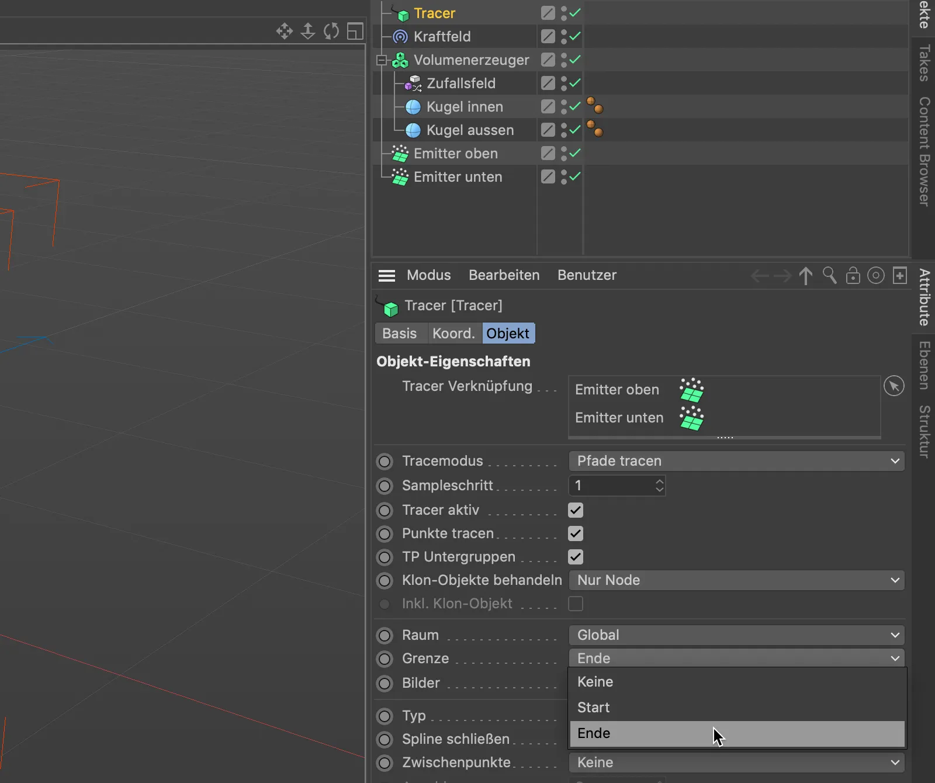Viewport: 935px width, 783px height.
Task: Click the Kugel aussen sphere icon
Action: (x=413, y=130)
